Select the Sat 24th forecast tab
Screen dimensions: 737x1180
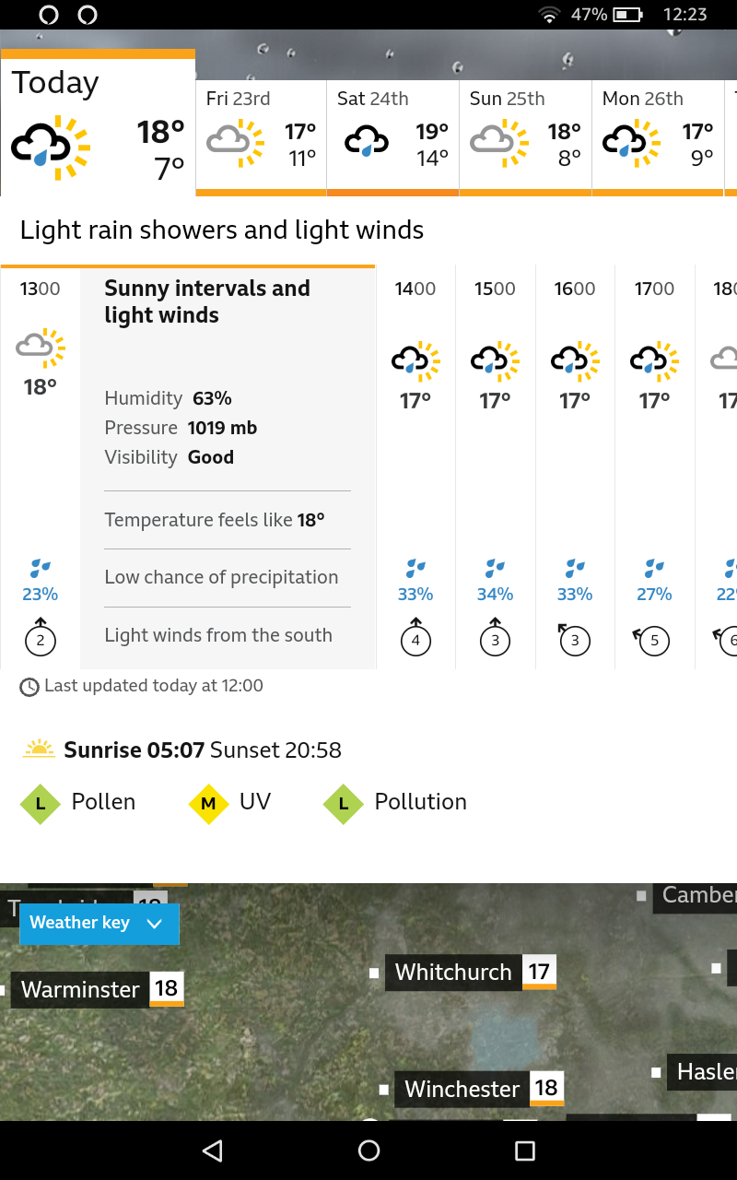pos(393,138)
